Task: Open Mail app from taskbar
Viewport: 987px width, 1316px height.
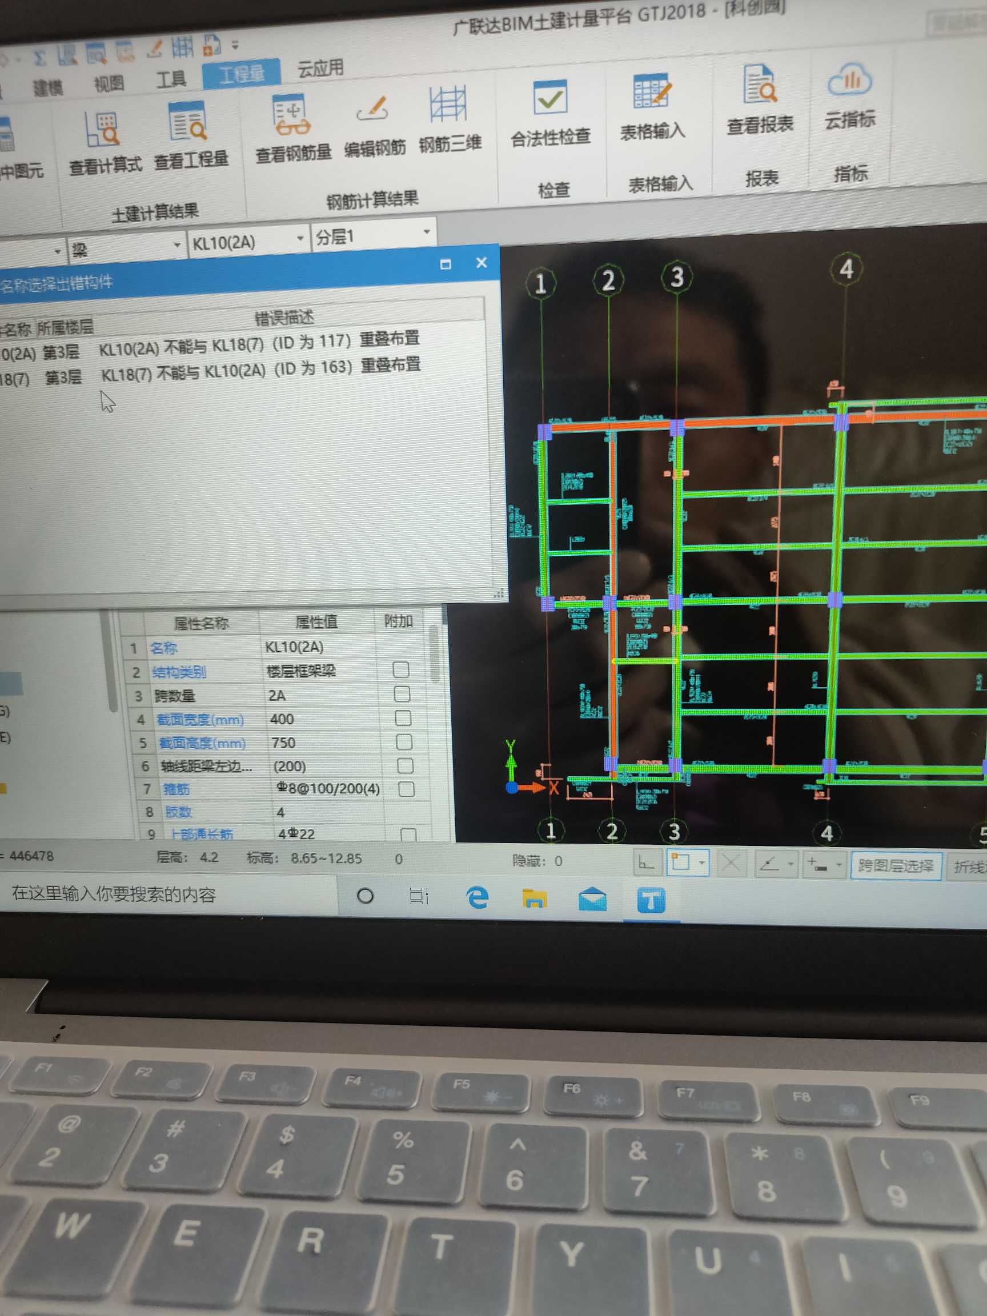Action: (592, 900)
